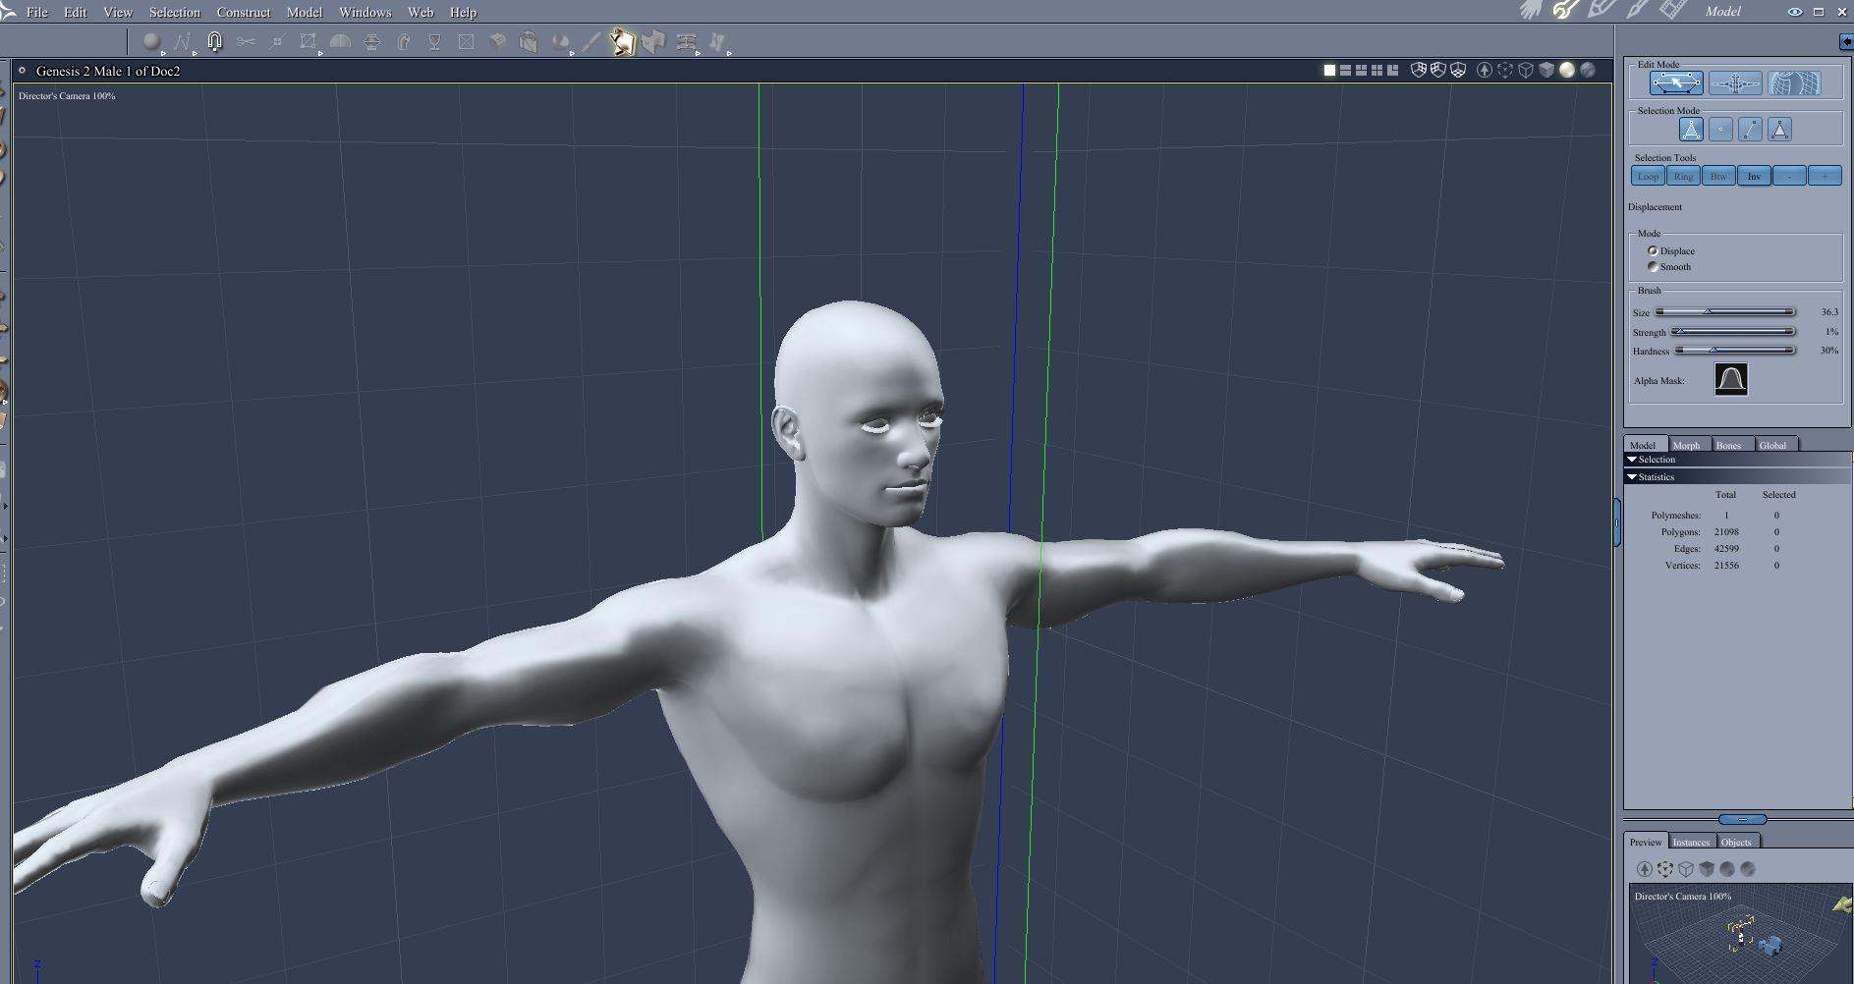
Task: Click the dome half-sphere tool
Action: [340, 42]
